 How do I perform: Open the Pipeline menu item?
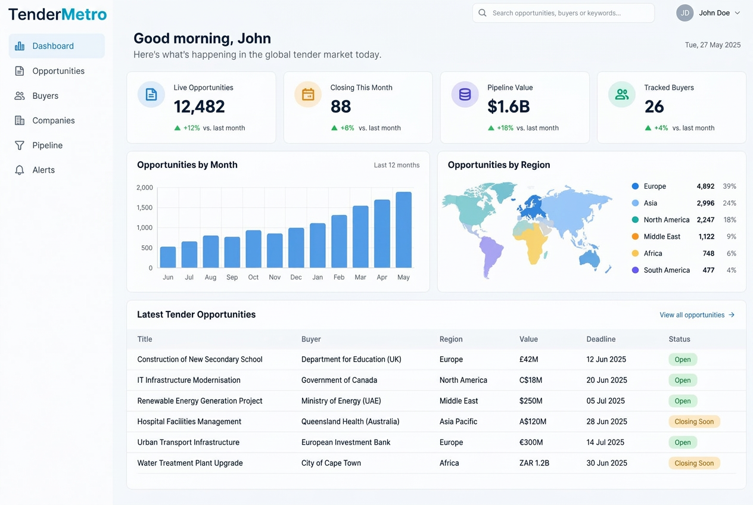tap(57, 145)
